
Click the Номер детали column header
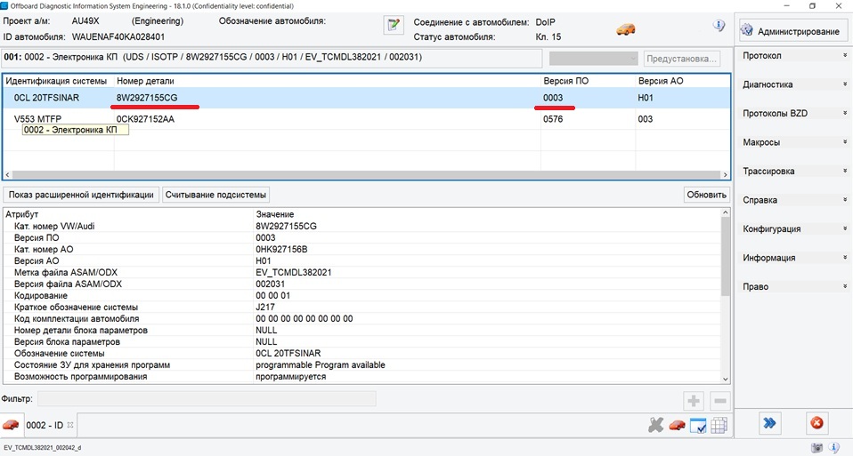145,81
